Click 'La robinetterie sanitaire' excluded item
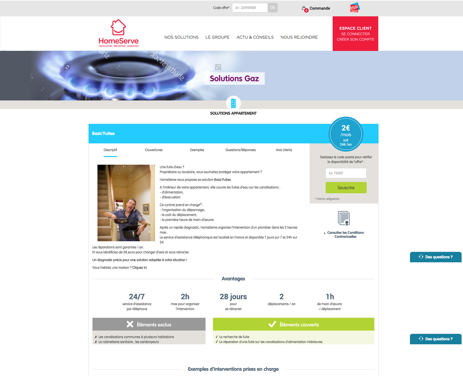The height and width of the screenshot is (376, 463). click(x=128, y=342)
